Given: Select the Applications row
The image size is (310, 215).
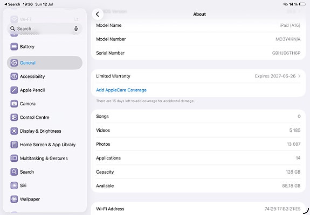Looking at the screenshot, I should pos(198,158).
